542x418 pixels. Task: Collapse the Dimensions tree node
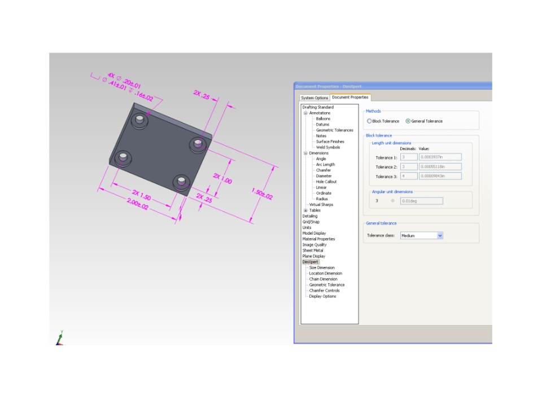[x=305, y=153]
